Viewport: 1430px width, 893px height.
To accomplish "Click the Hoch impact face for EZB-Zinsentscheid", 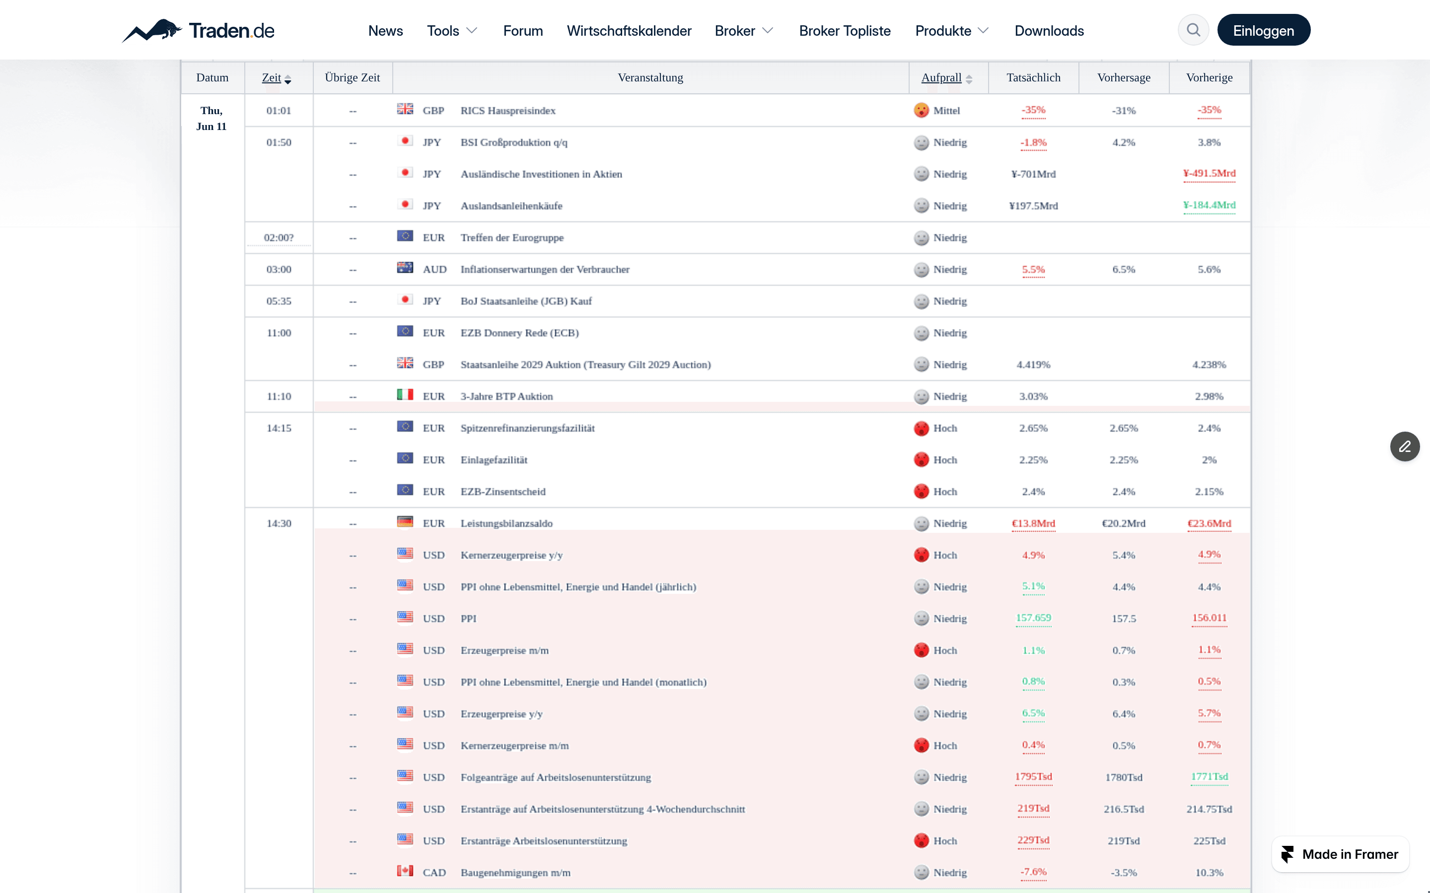I will [921, 491].
